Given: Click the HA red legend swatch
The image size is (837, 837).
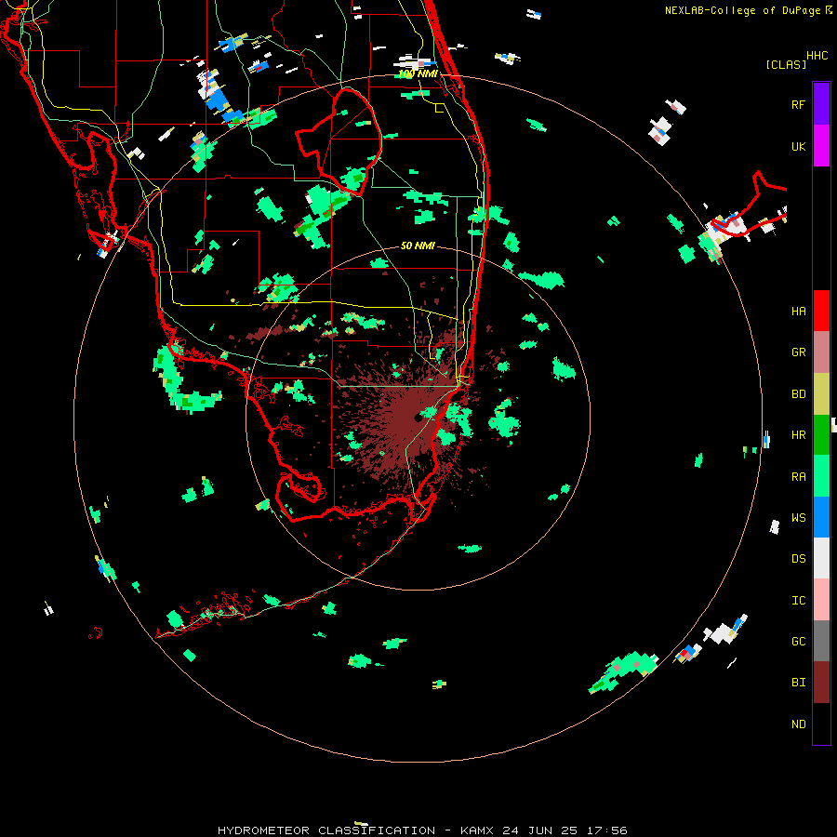Looking at the screenshot, I should pos(821,311).
